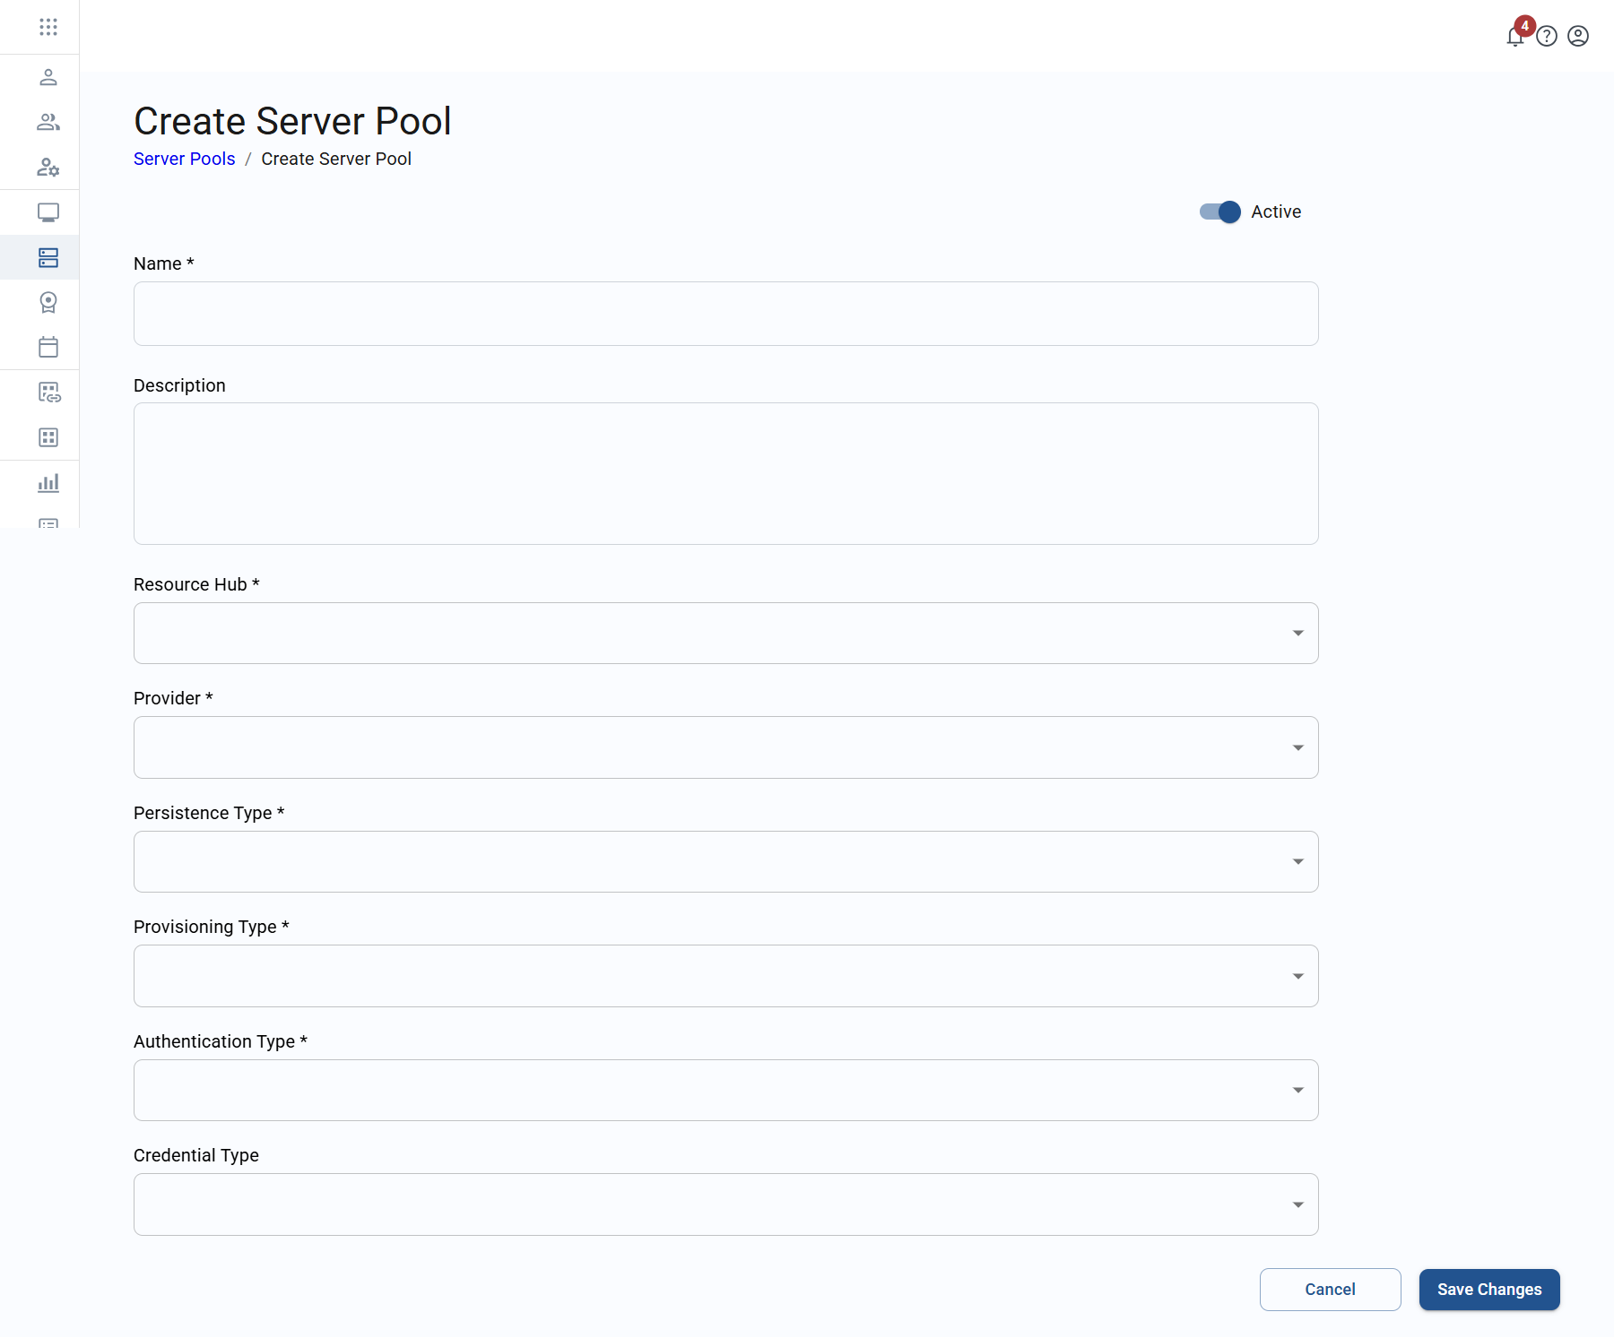Open the user account profile icon
This screenshot has height=1338, width=1614.
tap(1578, 36)
